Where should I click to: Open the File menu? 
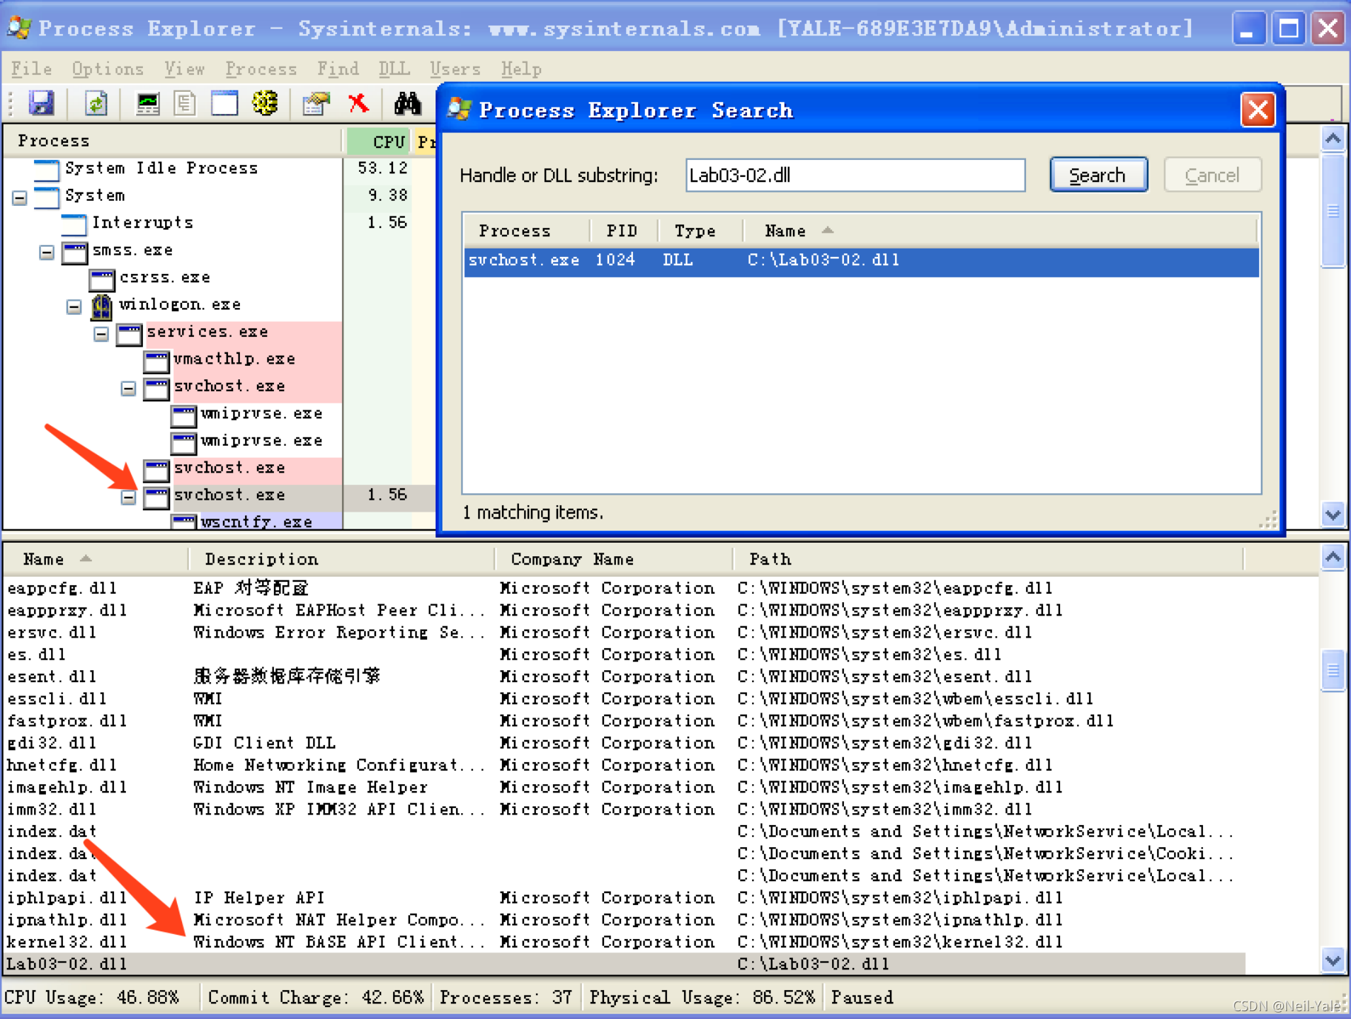pyautogui.click(x=31, y=69)
